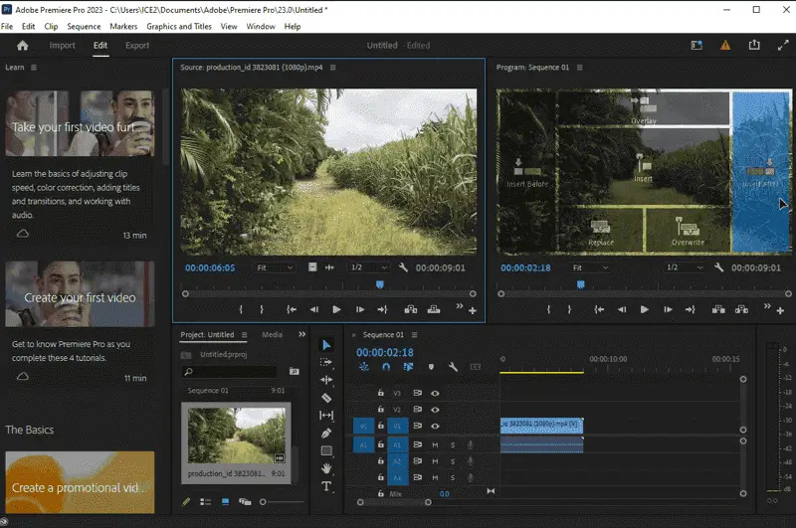Screen dimensions: 796x528
Task: Open the Markers menu
Action: (x=123, y=27)
